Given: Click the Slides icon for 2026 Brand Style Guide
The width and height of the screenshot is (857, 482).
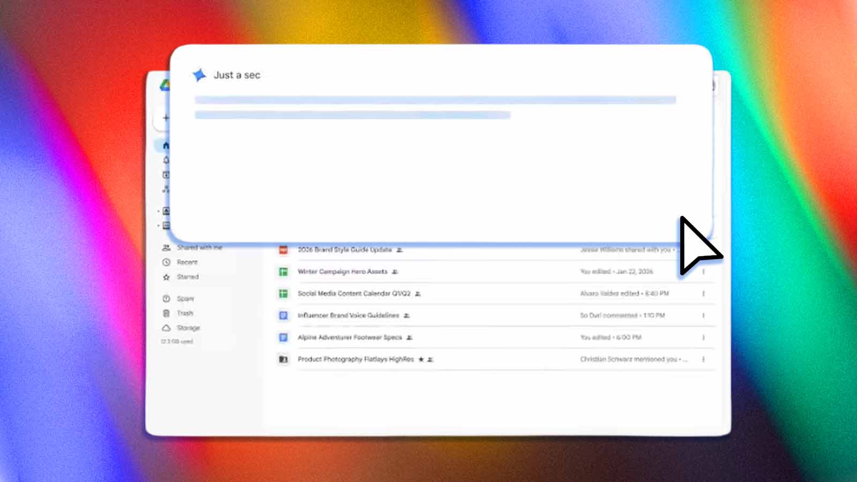Looking at the screenshot, I should coord(283,249).
